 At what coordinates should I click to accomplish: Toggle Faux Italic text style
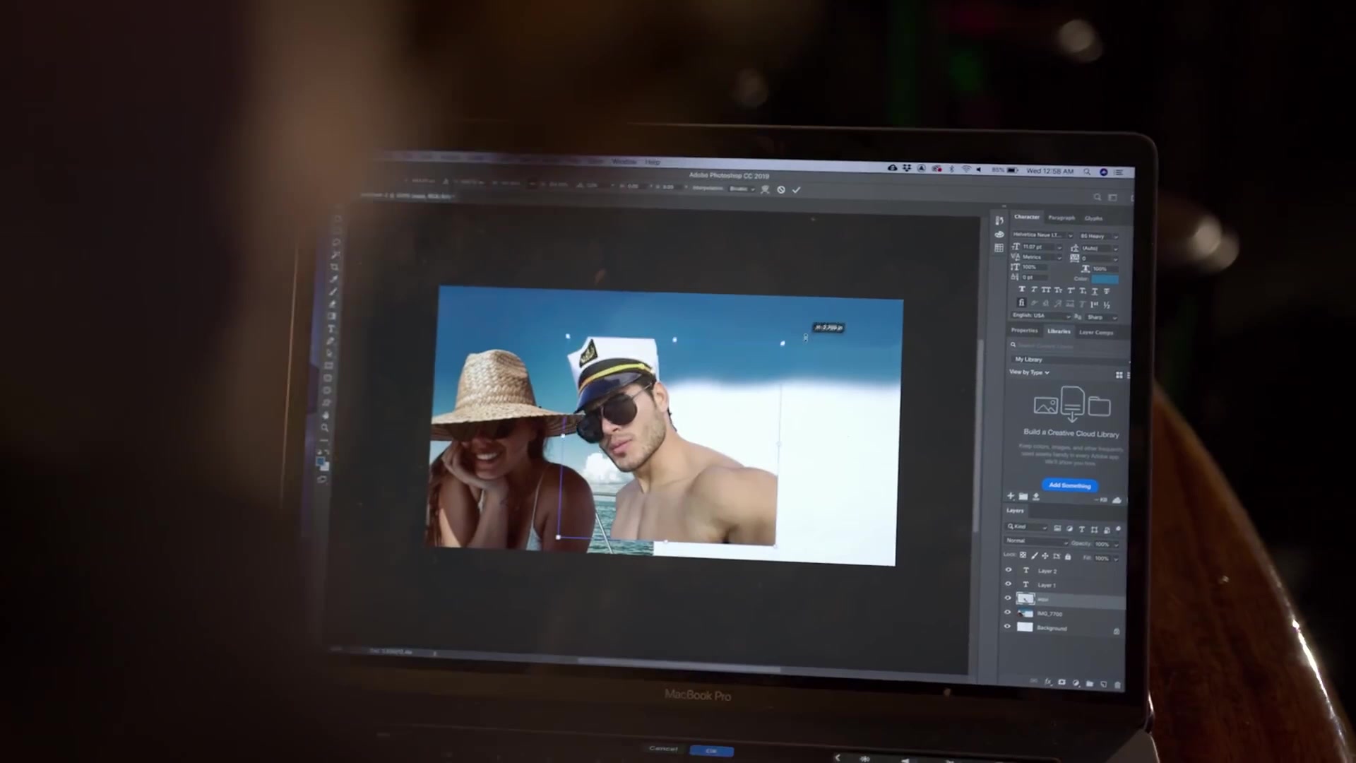(x=1034, y=290)
